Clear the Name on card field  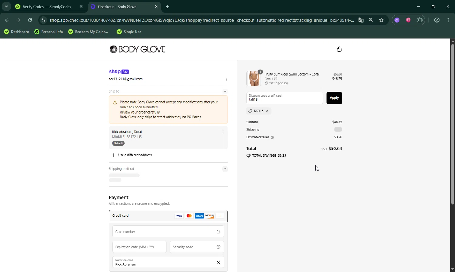pyautogui.click(x=218, y=262)
